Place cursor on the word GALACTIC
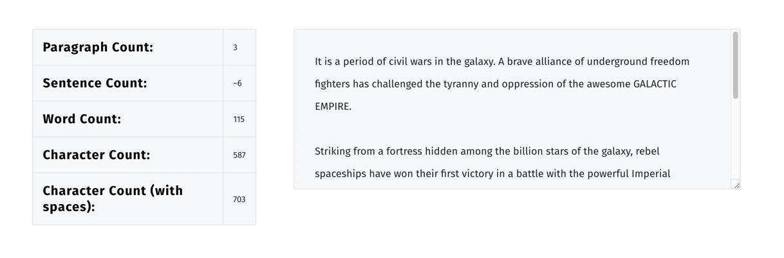 point(655,84)
